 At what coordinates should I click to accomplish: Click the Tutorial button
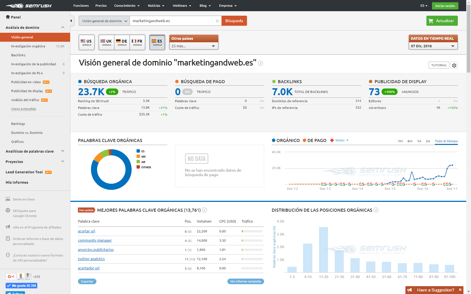pos(439,65)
